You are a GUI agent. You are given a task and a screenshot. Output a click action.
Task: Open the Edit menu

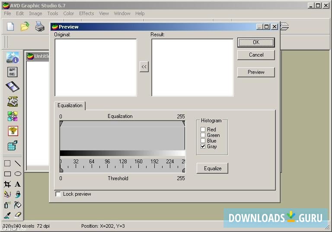20,13
